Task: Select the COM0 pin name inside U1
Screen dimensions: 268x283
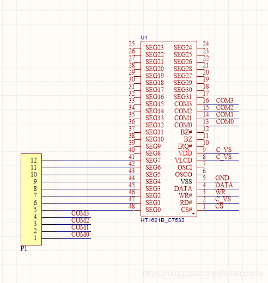Action: (183, 125)
